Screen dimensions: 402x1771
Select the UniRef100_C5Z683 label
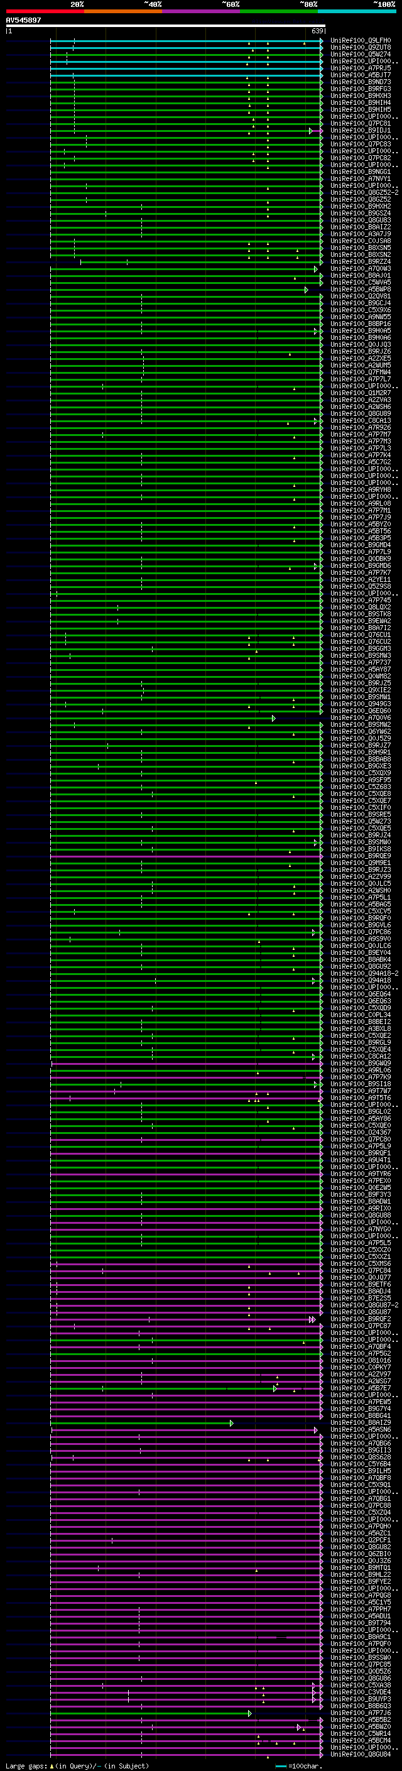[x=361, y=787]
